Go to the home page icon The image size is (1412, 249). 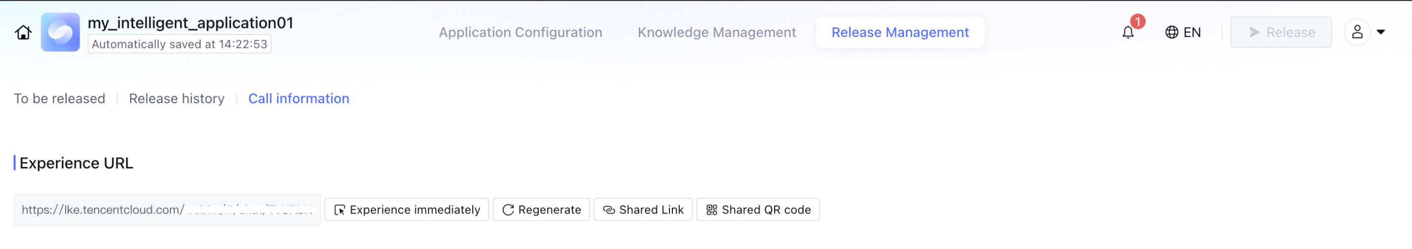point(23,32)
